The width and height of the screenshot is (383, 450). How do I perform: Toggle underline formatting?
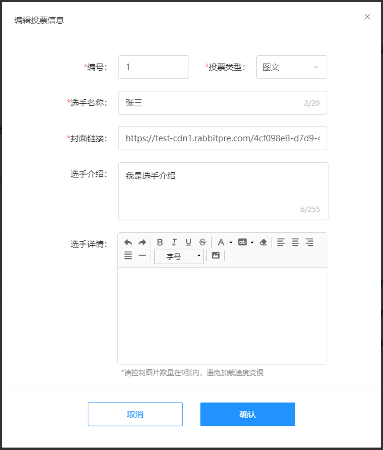(x=189, y=242)
